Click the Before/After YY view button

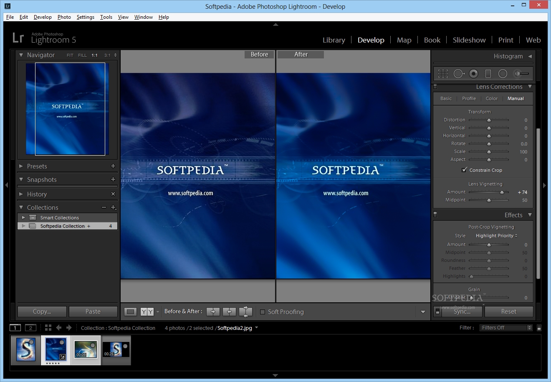[x=147, y=312]
